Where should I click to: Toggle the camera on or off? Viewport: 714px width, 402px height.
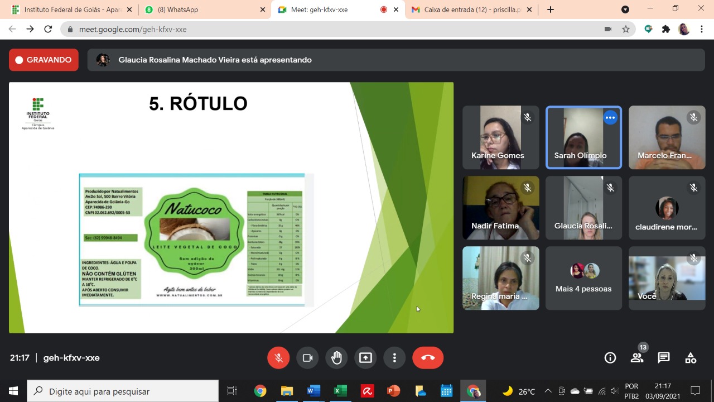307,358
